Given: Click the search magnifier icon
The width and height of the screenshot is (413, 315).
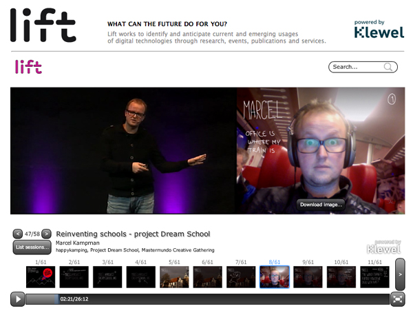Looking at the screenshot, I should coord(388,67).
